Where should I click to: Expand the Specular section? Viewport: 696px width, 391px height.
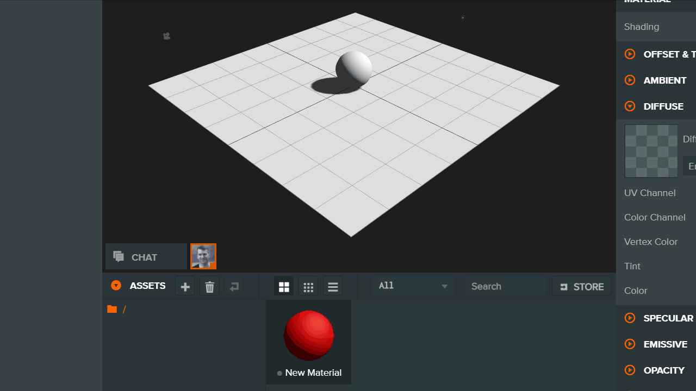(630, 318)
